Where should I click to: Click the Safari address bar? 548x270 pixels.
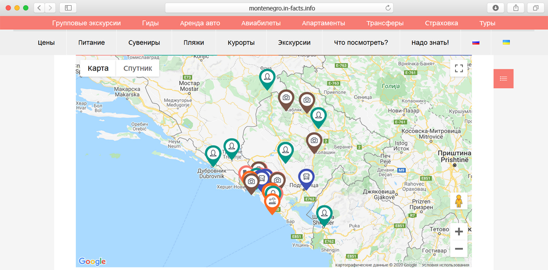(279, 8)
